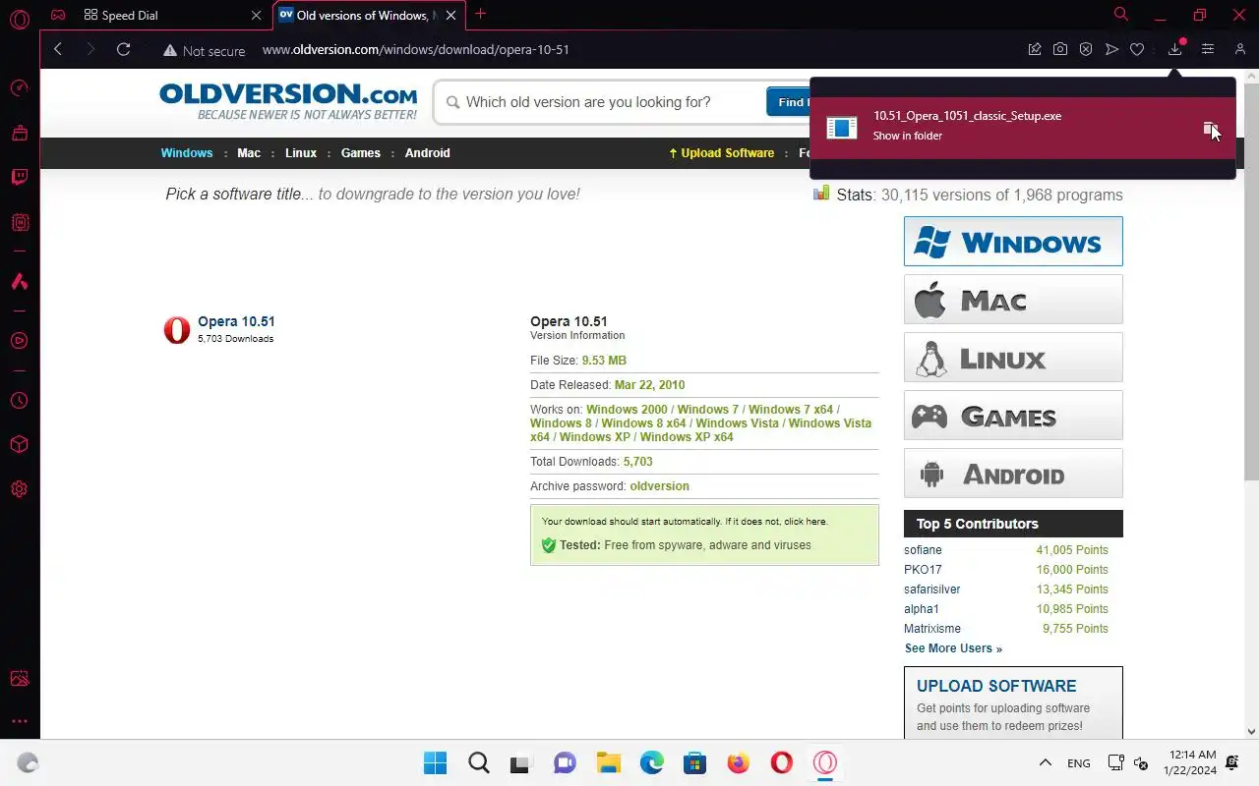Open contributor safarisilver profile
Screen dimensions: 1259x786
pyautogui.click(x=932, y=589)
